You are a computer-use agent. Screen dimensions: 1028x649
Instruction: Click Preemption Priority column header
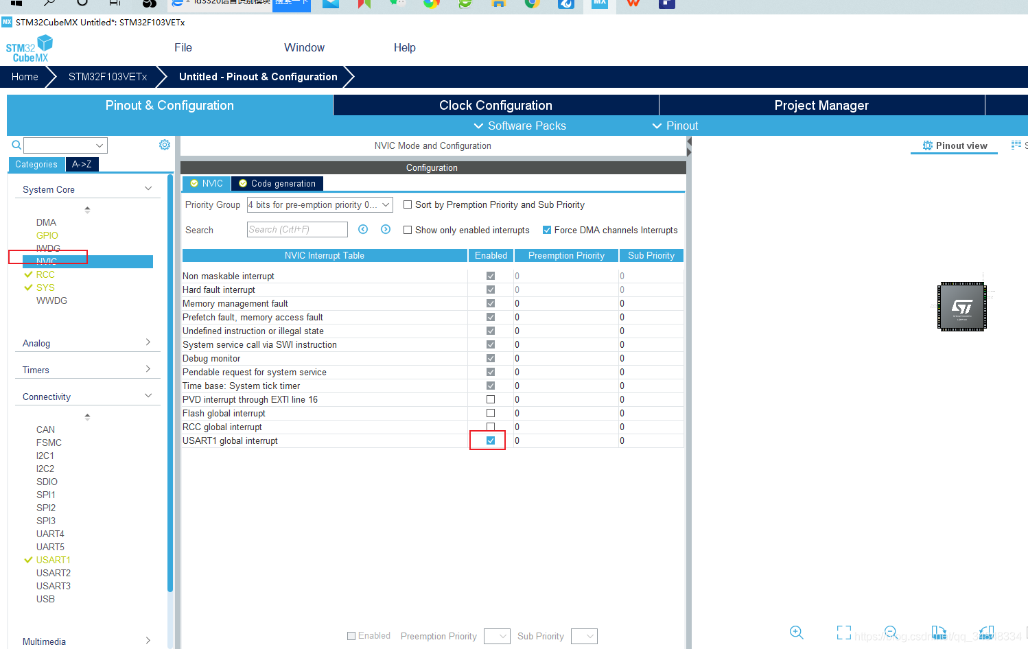(566, 255)
